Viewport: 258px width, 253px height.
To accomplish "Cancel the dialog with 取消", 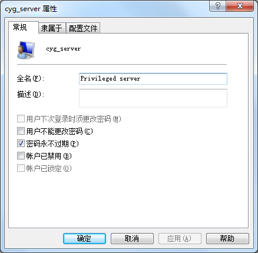I will point(132,238).
